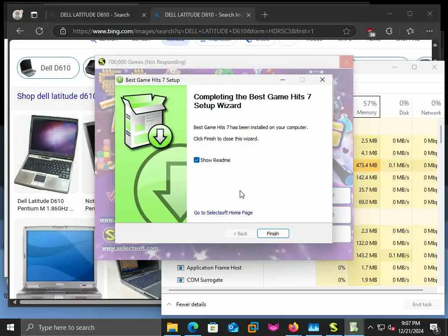
Task: Open the 9:07 PM clock and calendar
Action: coord(410,327)
